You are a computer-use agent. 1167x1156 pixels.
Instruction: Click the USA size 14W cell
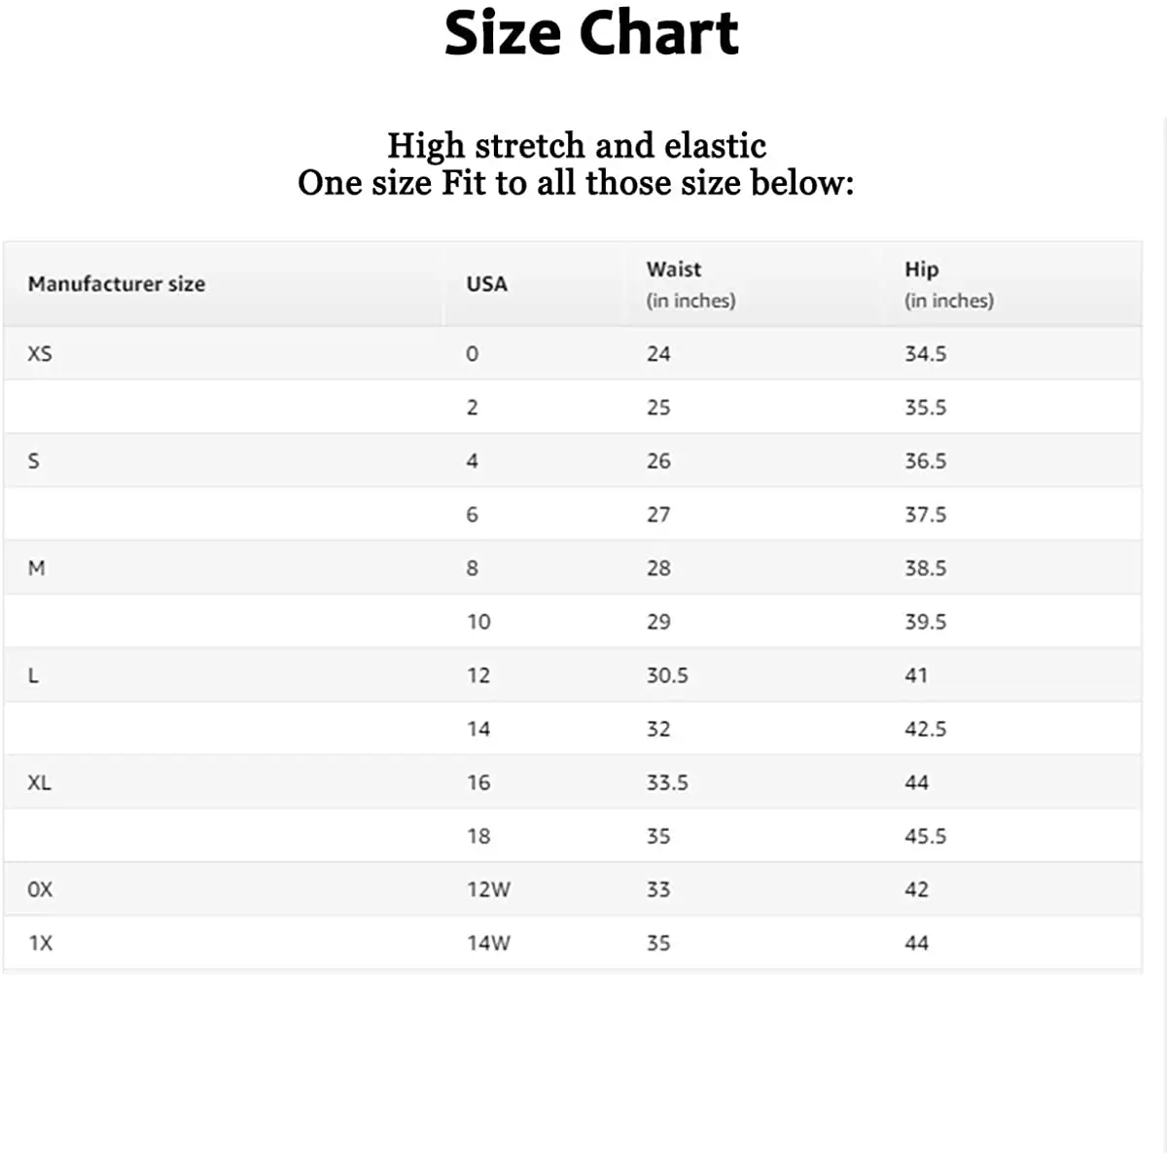488,943
